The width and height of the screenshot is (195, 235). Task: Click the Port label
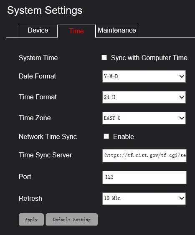(x=25, y=177)
